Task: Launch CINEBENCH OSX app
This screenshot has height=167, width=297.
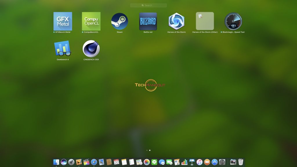Action: [x=91, y=48]
